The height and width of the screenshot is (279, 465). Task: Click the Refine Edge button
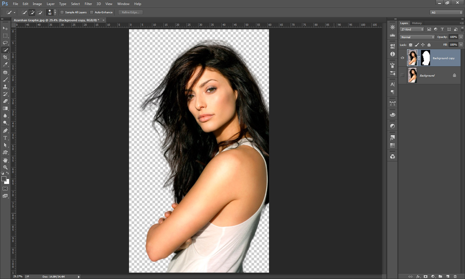[x=130, y=12]
